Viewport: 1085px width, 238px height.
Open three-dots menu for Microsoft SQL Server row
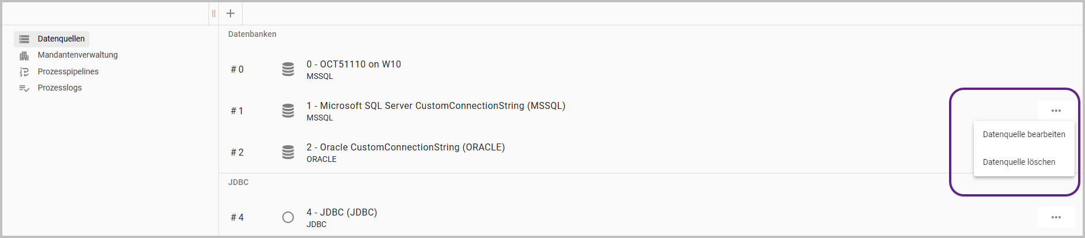tap(1056, 111)
